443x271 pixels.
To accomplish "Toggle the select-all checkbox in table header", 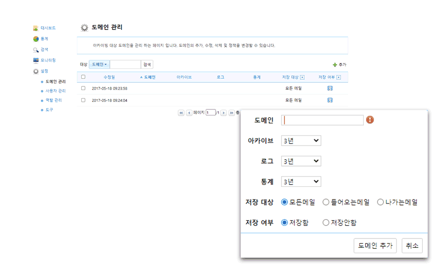I will click(83, 77).
